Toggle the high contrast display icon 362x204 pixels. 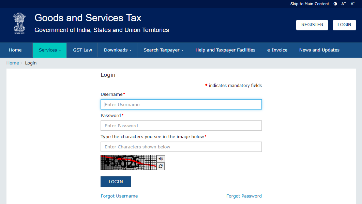pos(335,4)
